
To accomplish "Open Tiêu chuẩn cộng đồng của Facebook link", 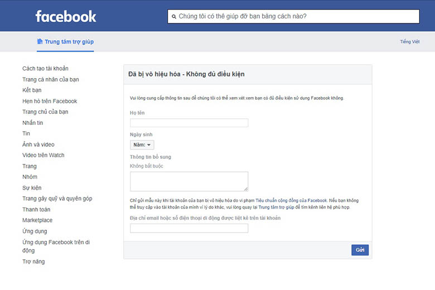I will tap(291, 200).
